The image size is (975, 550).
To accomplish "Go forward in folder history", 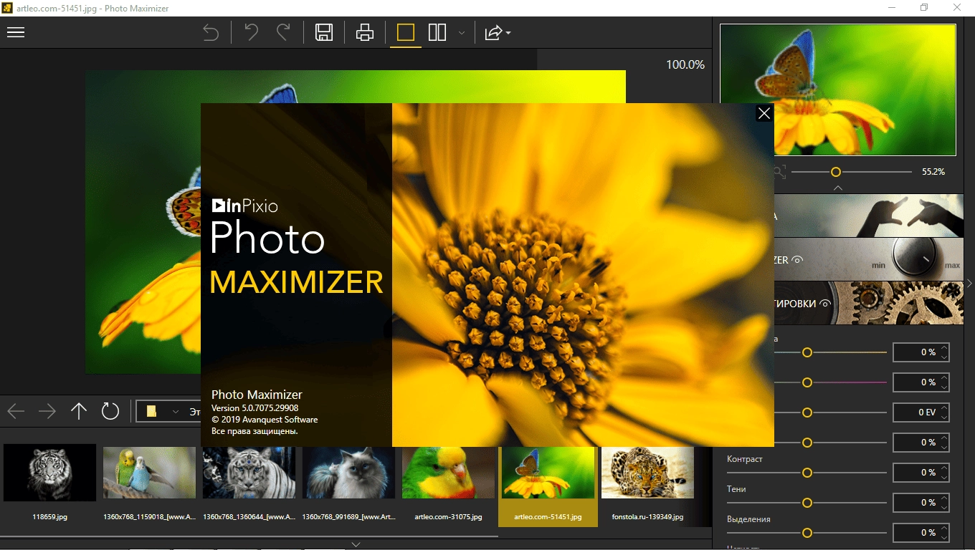I will (47, 411).
